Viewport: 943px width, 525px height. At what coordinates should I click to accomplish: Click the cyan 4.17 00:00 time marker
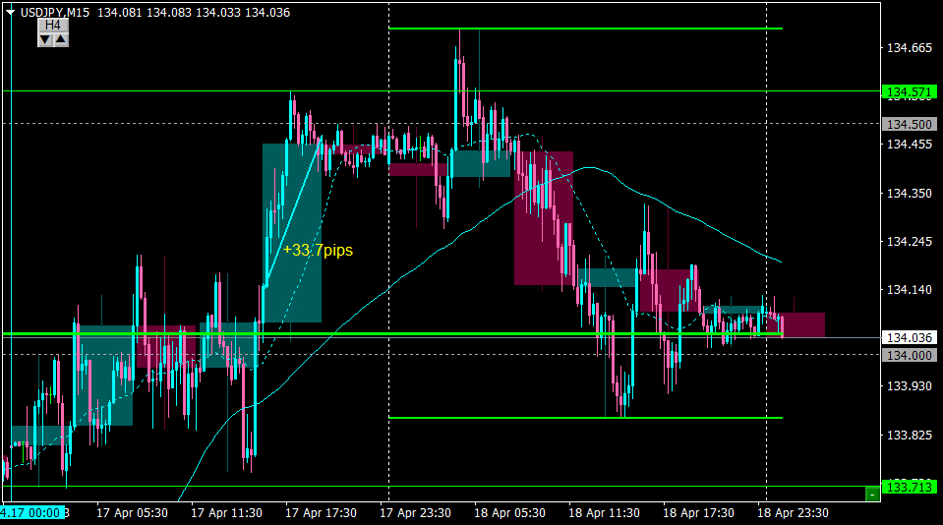[x=32, y=513]
